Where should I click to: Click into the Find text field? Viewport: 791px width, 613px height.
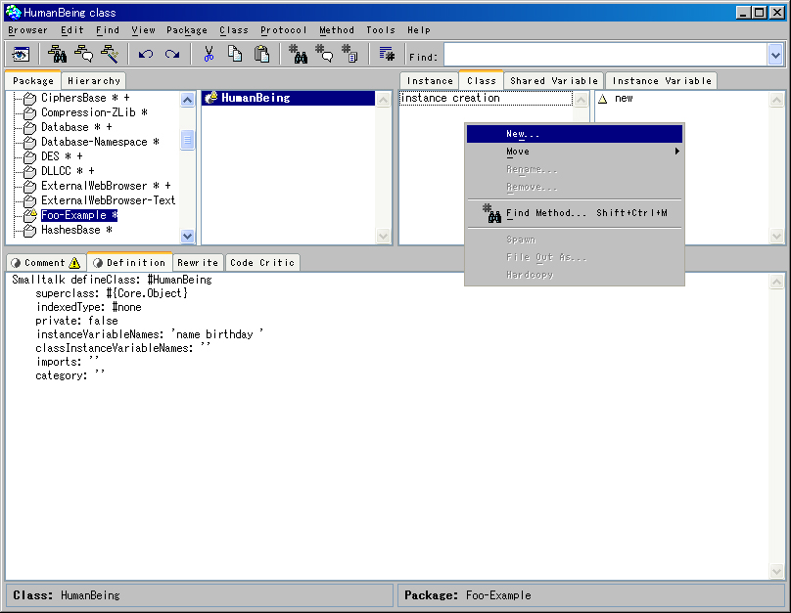(603, 56)
